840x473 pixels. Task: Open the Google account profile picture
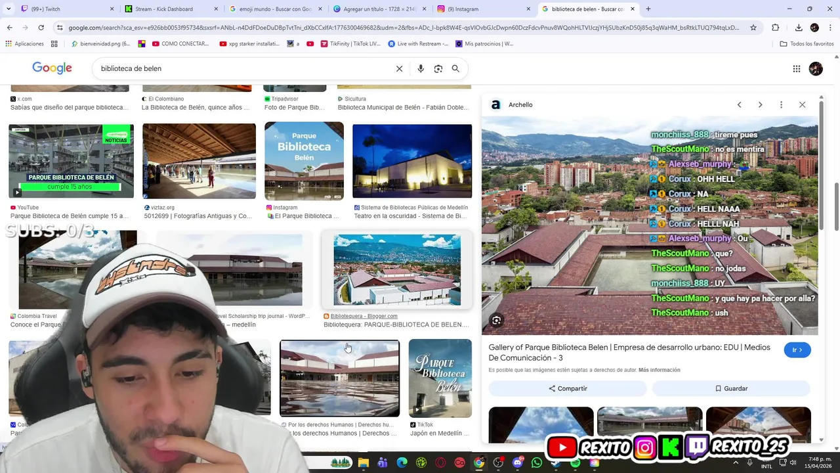click(x=816, y=68)
